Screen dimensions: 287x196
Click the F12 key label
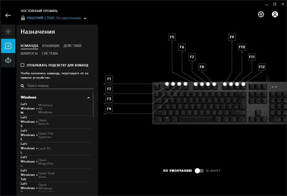coord(262,67)
